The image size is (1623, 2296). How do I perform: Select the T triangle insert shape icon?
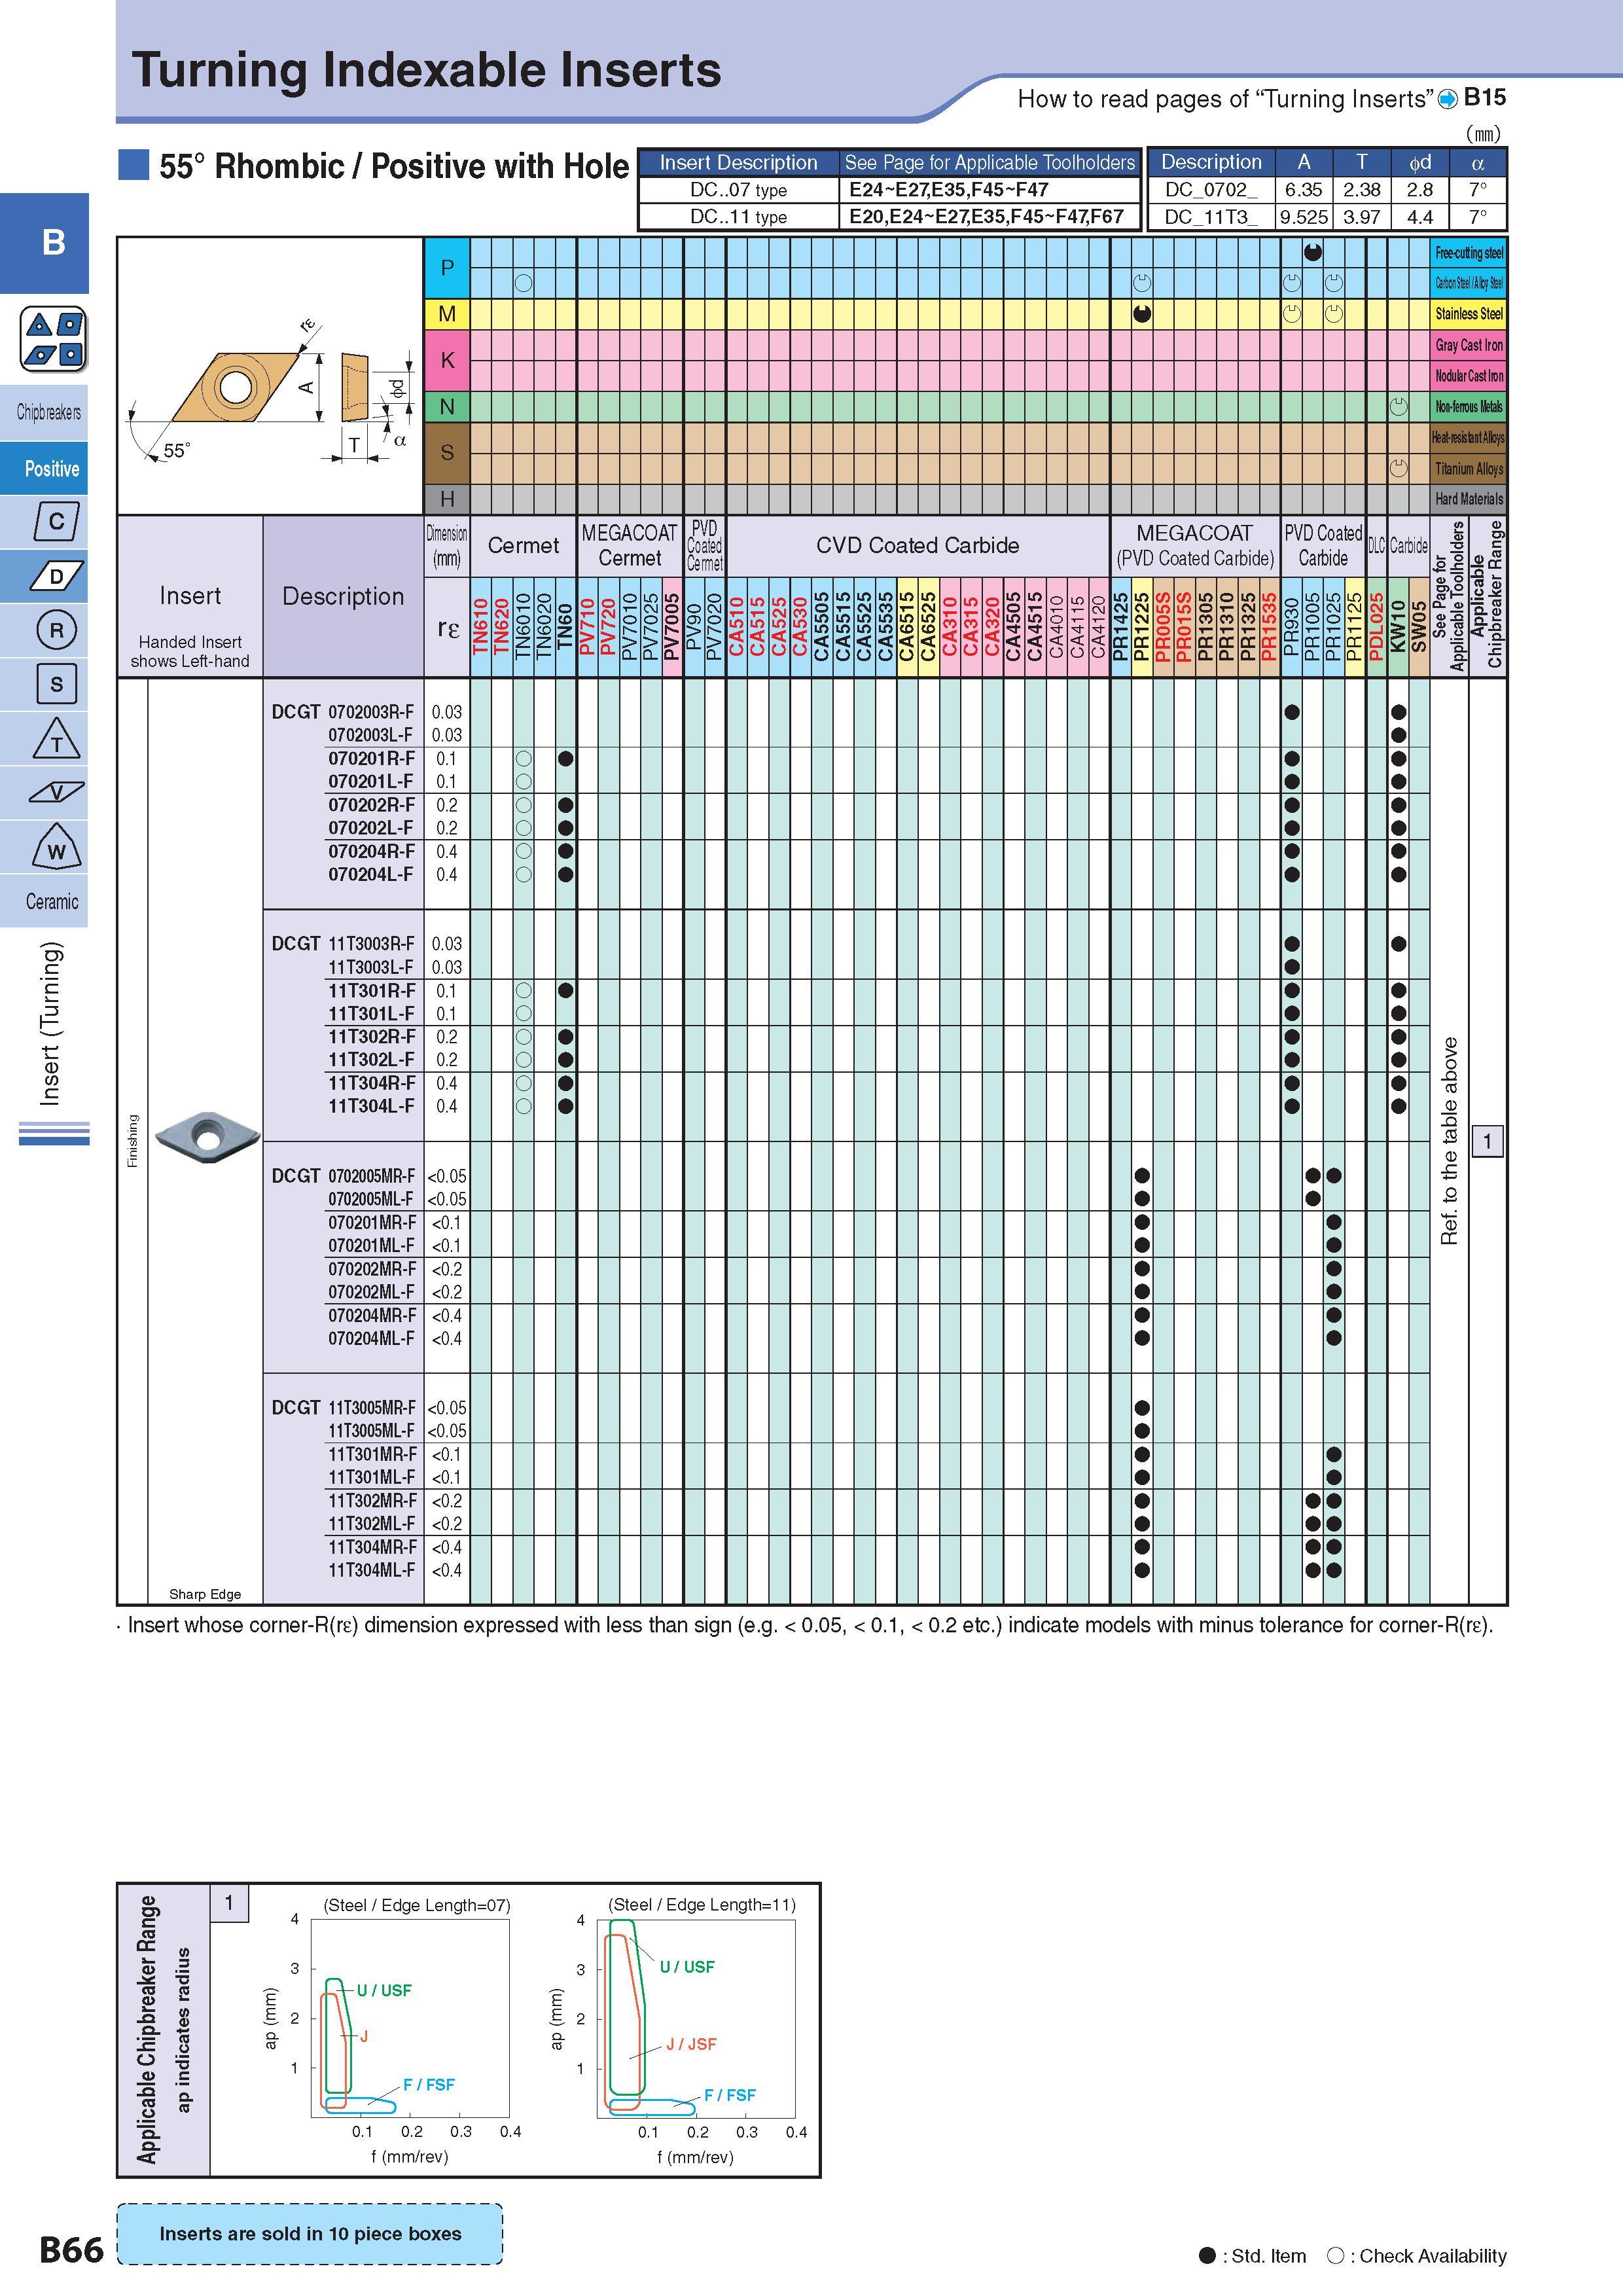click(x=56, y=739)
